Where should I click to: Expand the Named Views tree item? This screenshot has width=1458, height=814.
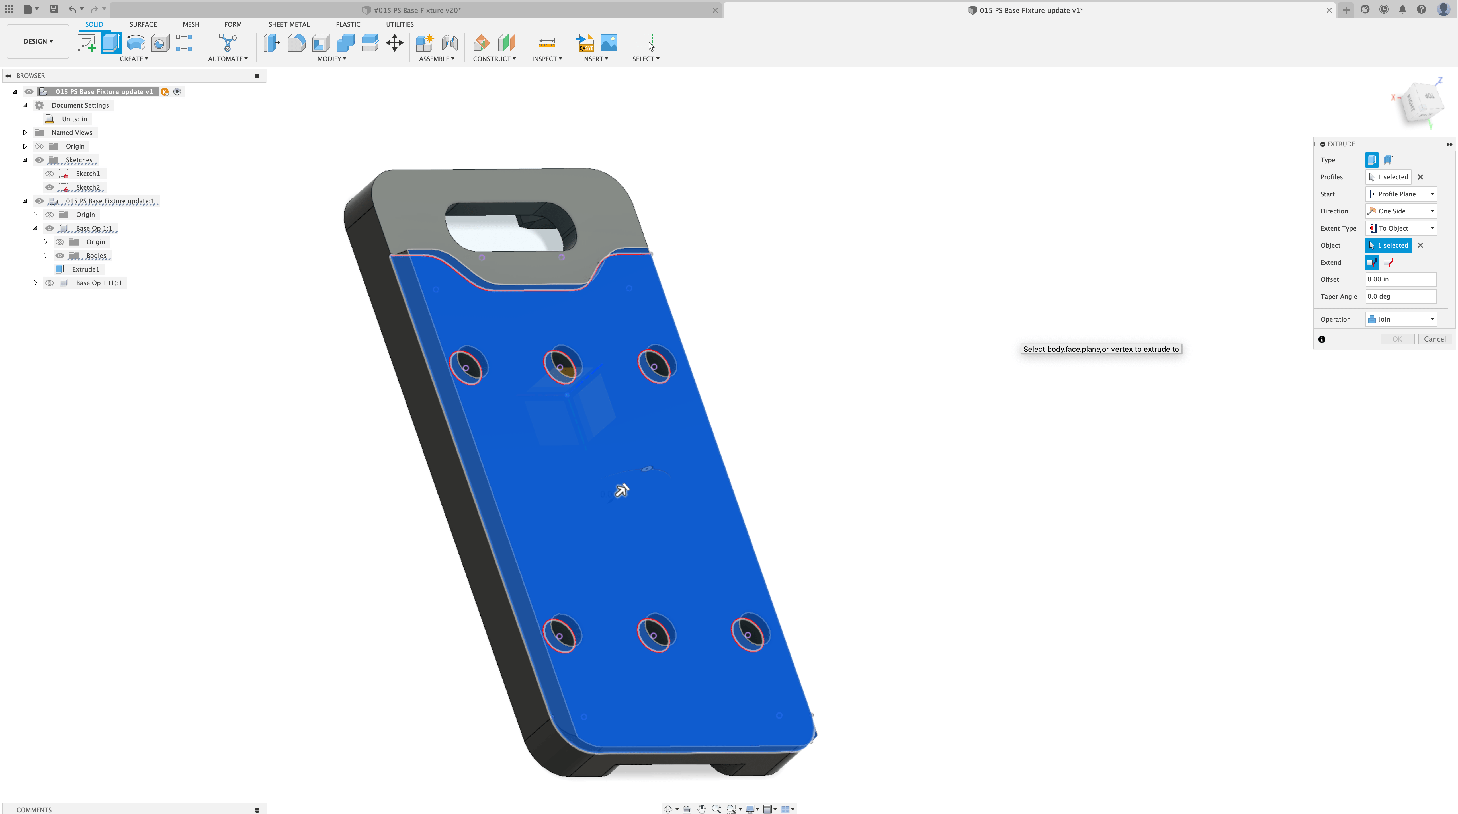click(25, 132)
